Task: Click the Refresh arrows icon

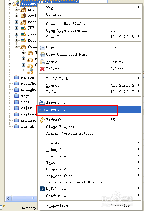Action: point(42,120)
